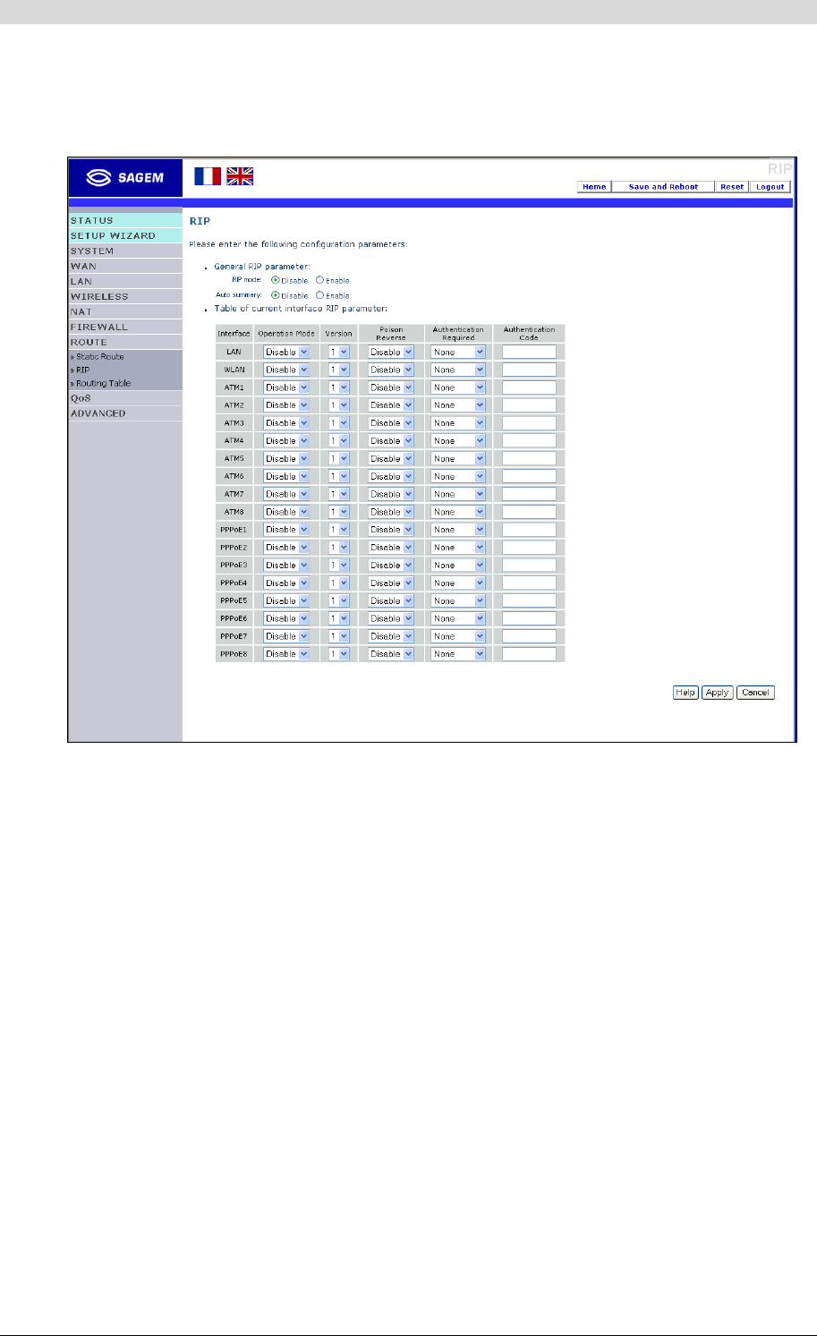817x1336 pixels.
Task: Open Operation Mode dropdown for LAN row
Action: coord(286,352)
